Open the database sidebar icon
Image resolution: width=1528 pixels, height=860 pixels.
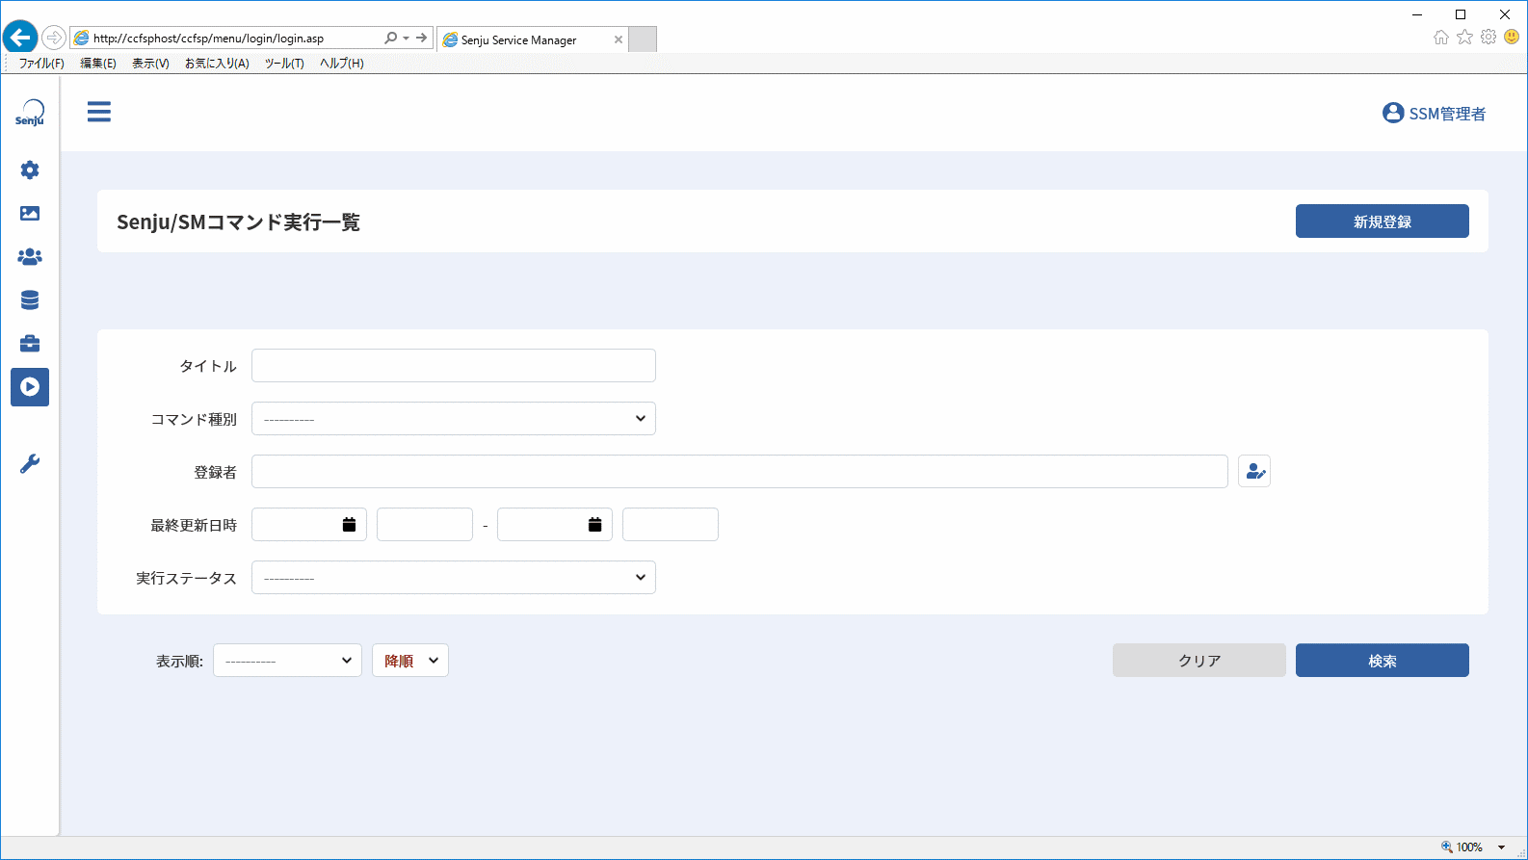(x=30, y=300)
